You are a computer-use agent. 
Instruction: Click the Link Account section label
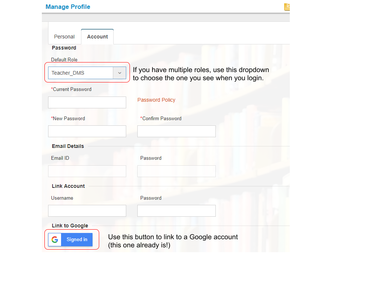(x=68, y=186)
